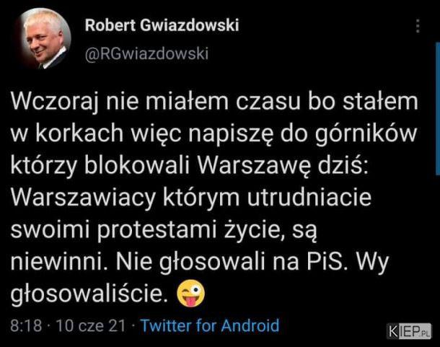Select the word głosowaliście in the last line
This screenshot has width=440, height=347.
[87, 294]
